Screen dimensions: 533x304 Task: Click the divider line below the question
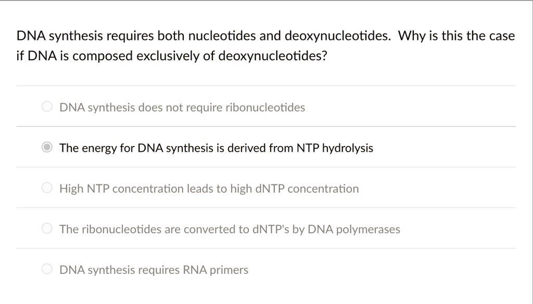266,86
